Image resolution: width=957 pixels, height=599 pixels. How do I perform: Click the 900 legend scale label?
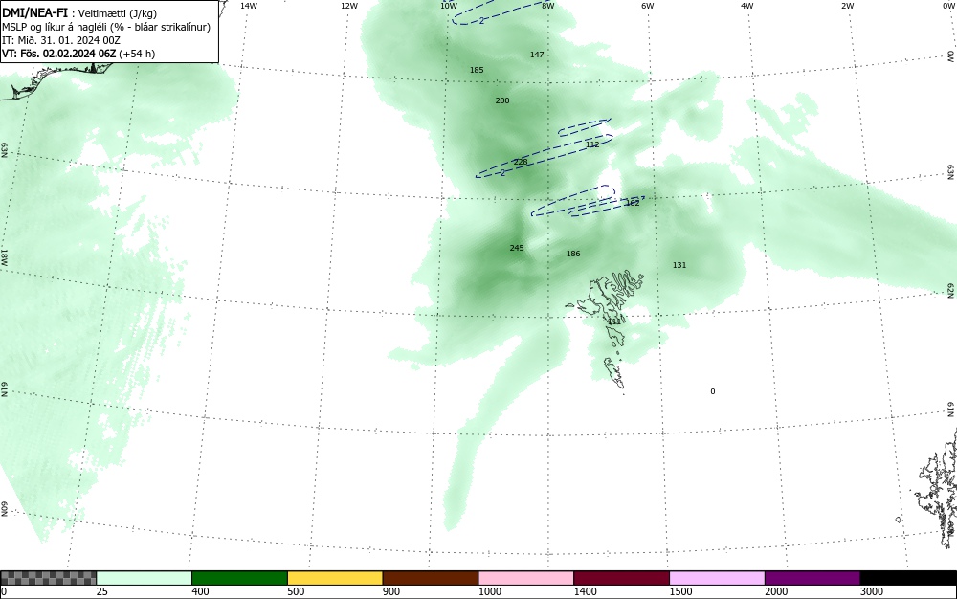tap(391, 591)
